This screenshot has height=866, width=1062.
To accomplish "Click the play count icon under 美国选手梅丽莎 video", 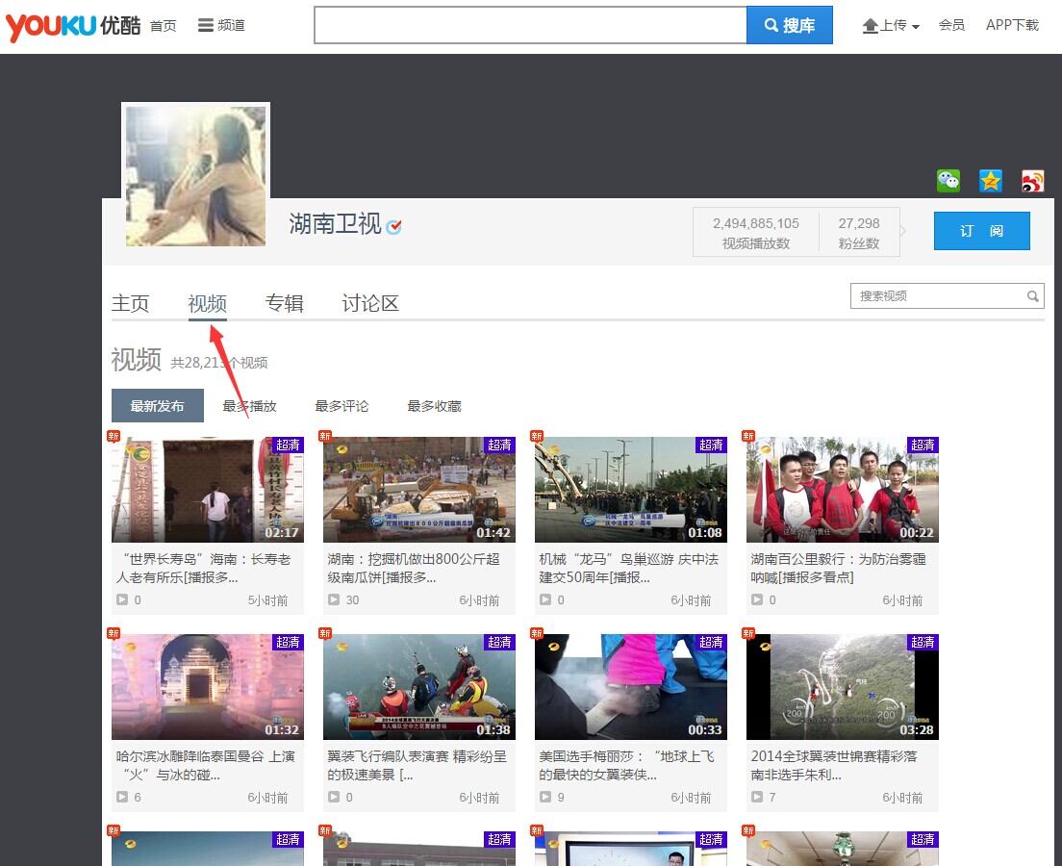I will [545, 797].
